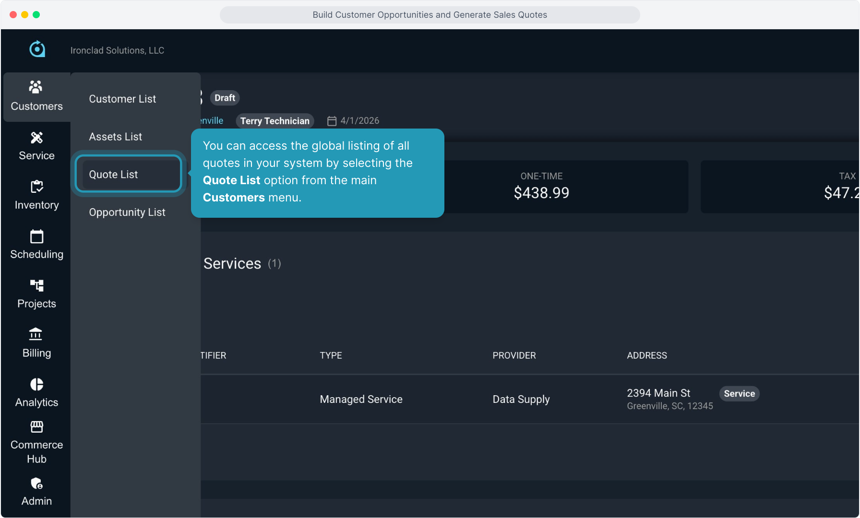Click the Draft status badge

pos(225,98)
